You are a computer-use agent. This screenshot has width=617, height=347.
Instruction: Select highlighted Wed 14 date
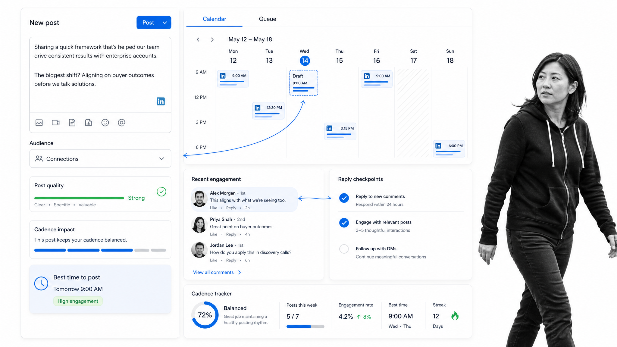(x=305, y=61)
